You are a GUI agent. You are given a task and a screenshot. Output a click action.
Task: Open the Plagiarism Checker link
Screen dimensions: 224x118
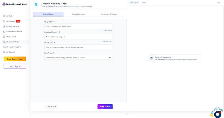pos(13,42)
